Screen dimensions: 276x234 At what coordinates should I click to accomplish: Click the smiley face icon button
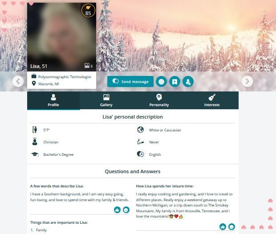(161, 82)
